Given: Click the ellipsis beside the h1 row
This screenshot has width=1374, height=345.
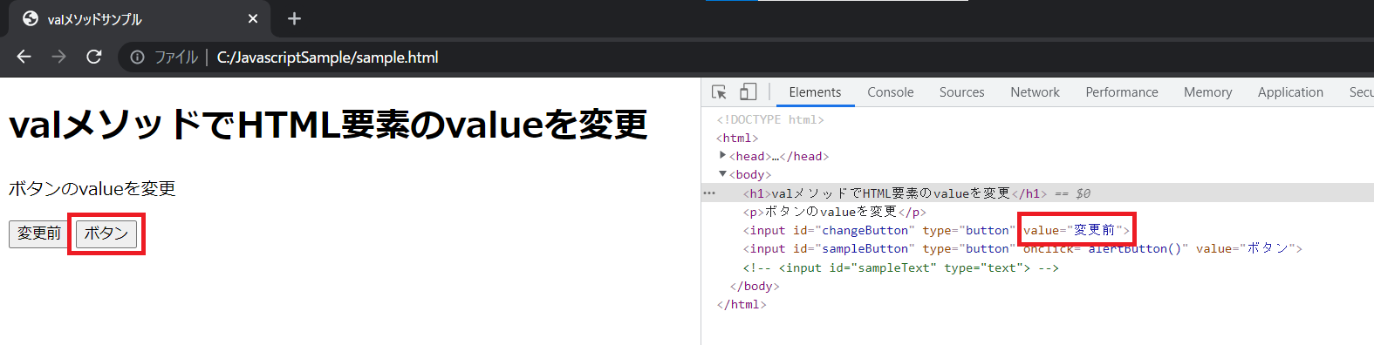Looking at the screenshot, I should [x=709, y=193].
